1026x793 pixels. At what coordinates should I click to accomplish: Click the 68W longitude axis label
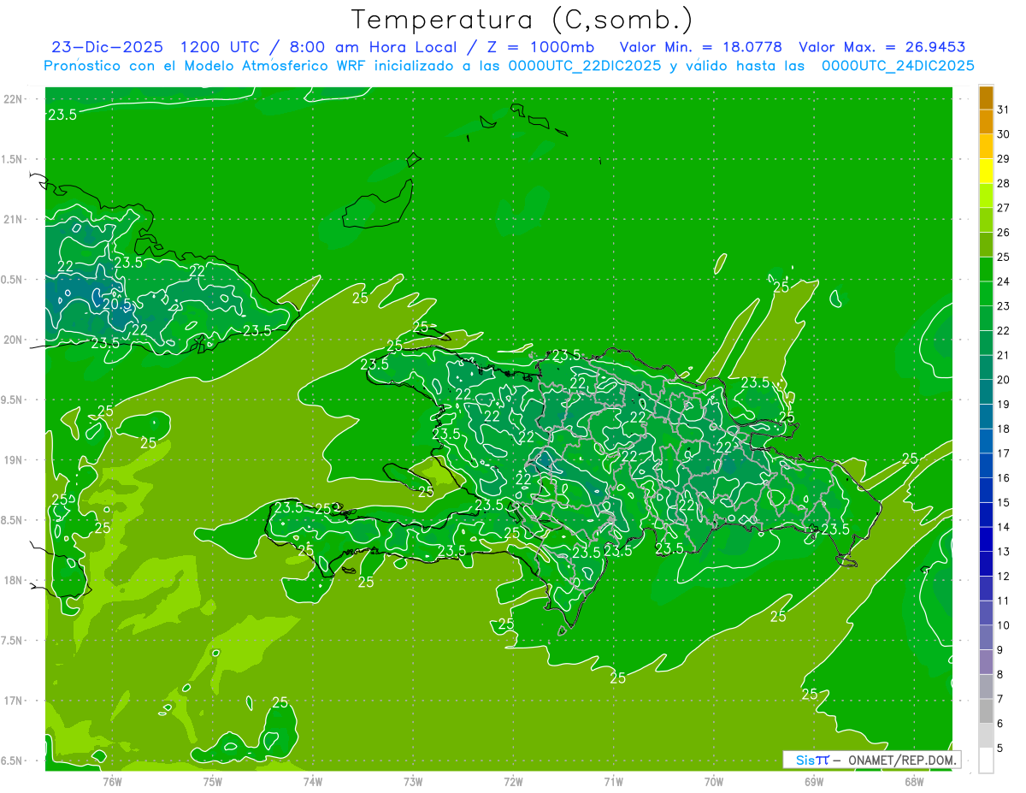[914, 781]
